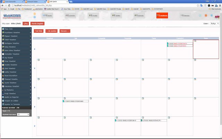The height and width of the screenshot is (139, 222).
Task: Click the '...ile seçilen' button
Action: coord(51,31)
